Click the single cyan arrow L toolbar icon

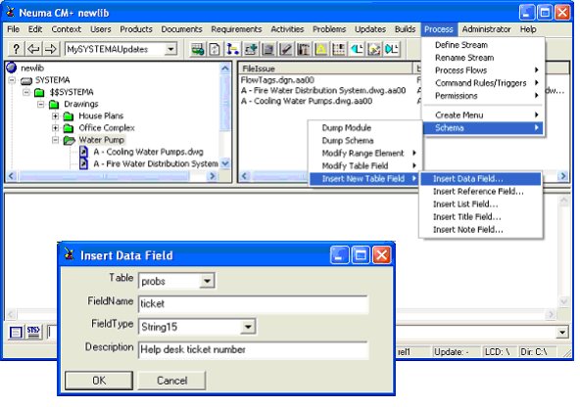click(x=357, y=49)
